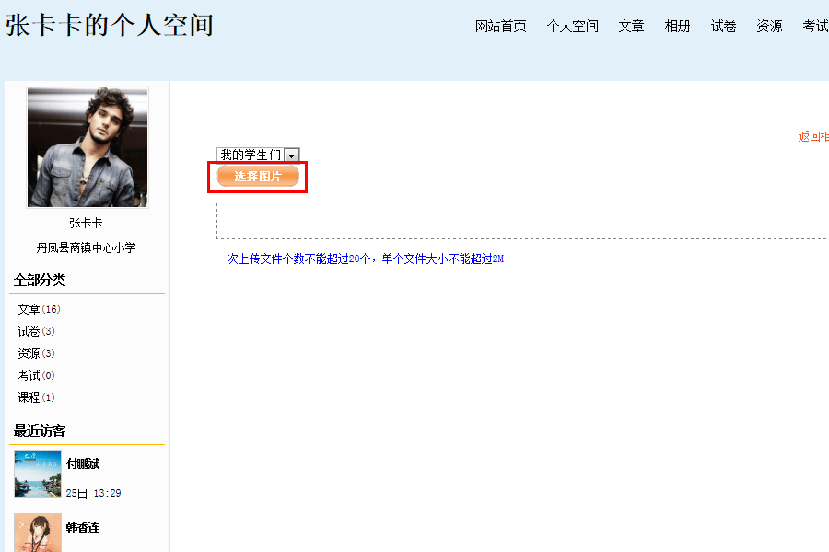
Task: Open 个人空间 from the top navigation
Action: pyautogui.click(x=572, y=26)
